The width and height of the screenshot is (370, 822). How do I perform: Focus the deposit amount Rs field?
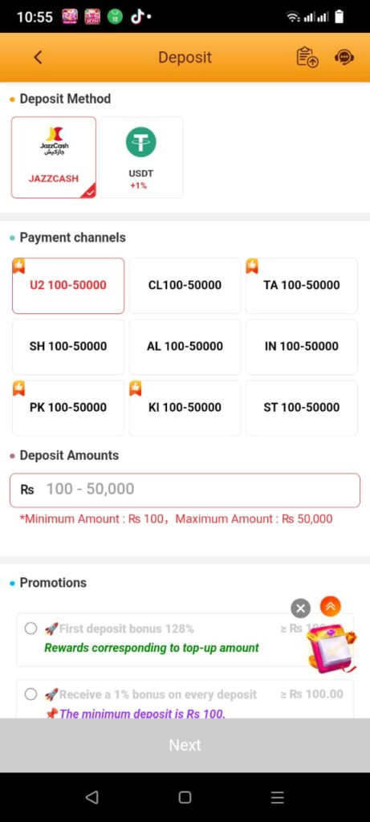point(185,490)
